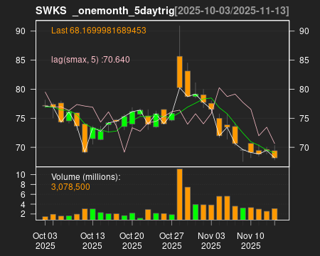Viewport: 320px width, 256px height.
Task: Click 90 on the left price axis
Action: 21,31
